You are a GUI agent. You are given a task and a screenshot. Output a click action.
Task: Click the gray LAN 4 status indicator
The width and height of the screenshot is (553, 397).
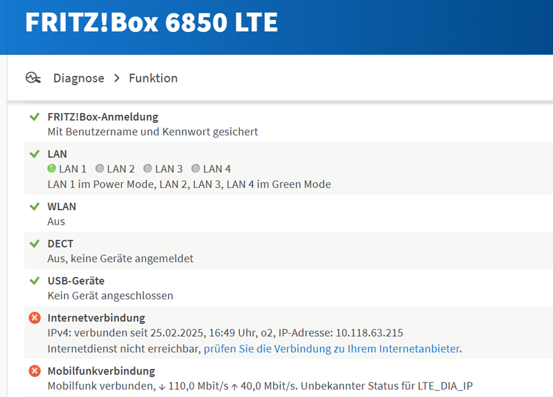tap(195, 169)
